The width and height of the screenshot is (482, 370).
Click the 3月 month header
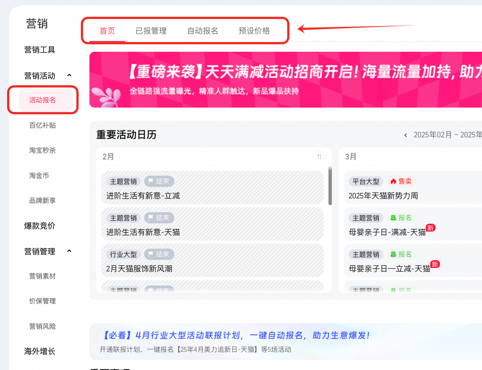point(351,157)
